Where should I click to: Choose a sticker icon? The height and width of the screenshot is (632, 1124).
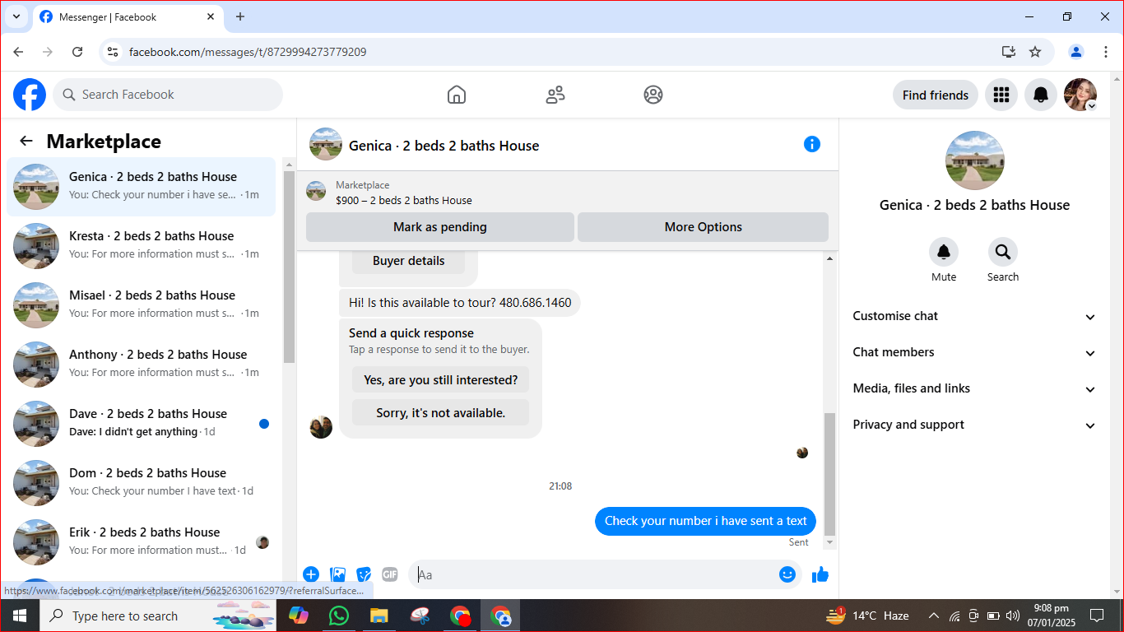pos(364,574)
